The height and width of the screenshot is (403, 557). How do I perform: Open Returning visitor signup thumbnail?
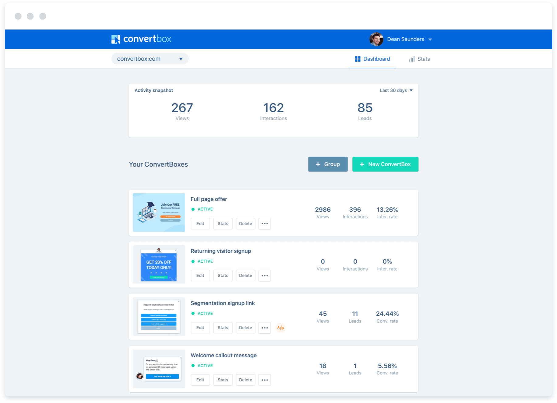[159, 264]
